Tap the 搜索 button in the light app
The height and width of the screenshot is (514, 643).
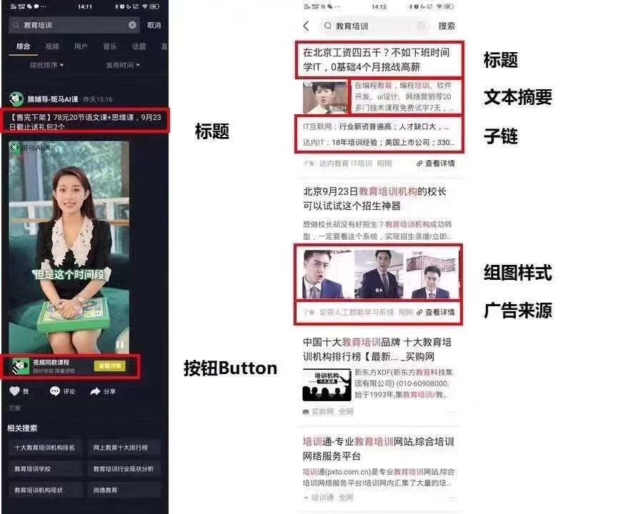tap(447, 26)
